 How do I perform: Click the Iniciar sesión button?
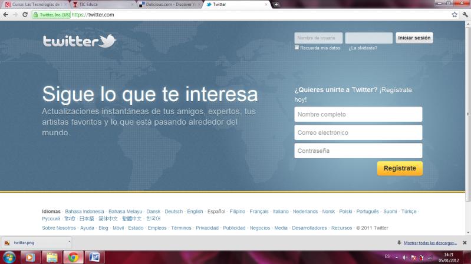[x=414, y=38]
